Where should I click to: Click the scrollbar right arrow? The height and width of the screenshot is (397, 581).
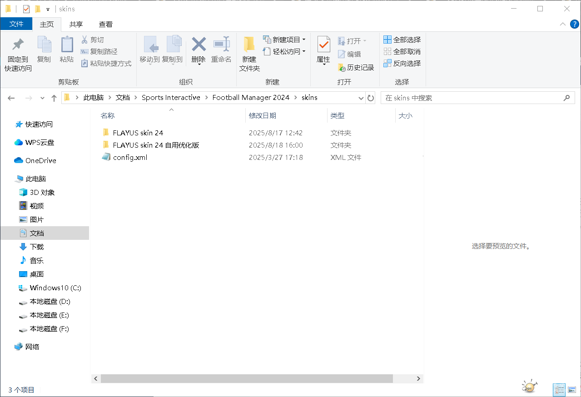pyautogui.click(x=418, y=378)
